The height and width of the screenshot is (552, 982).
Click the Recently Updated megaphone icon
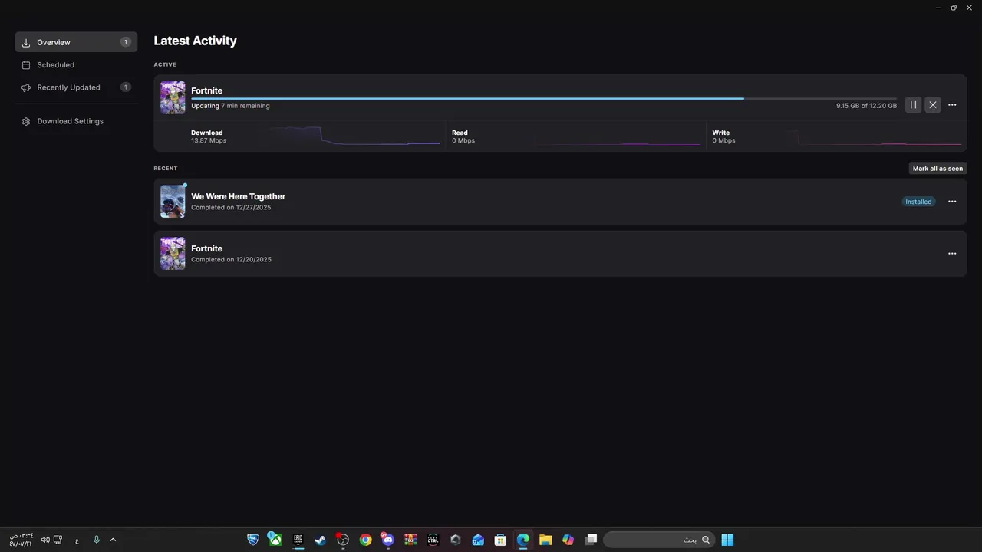[x=26, y=87]
